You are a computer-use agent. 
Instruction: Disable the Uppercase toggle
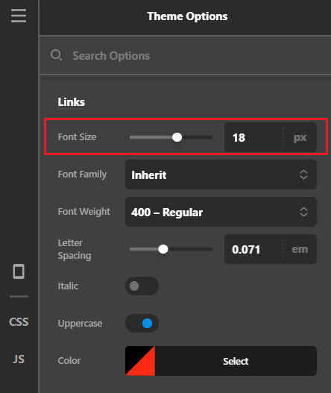(142, 324)
